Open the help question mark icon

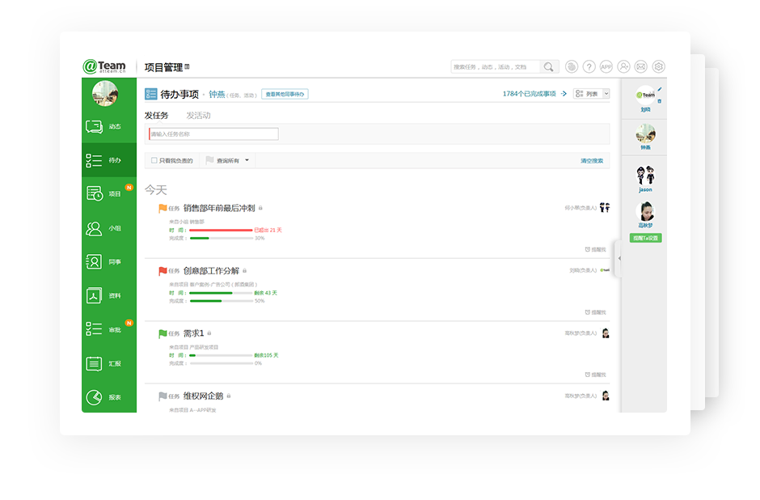click(589, 67)
